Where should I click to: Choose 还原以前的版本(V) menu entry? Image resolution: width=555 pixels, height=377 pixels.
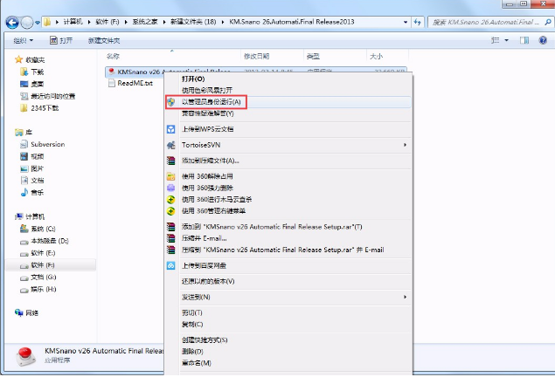208,281
